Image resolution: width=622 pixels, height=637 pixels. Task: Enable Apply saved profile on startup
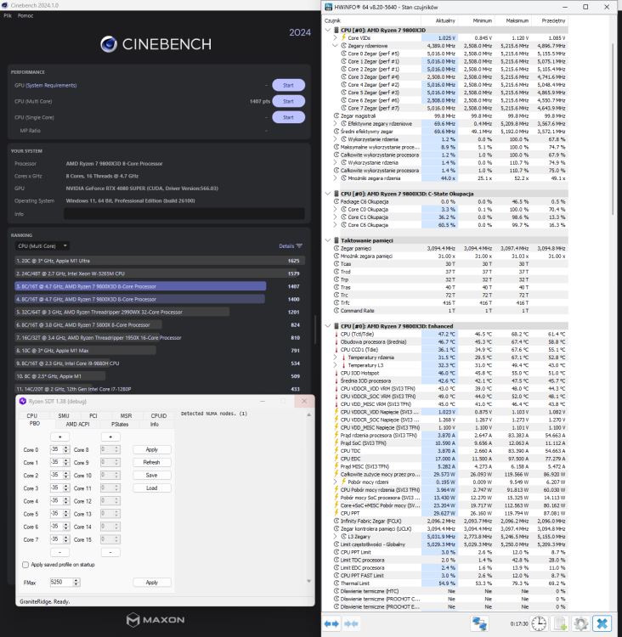point(25,564)
